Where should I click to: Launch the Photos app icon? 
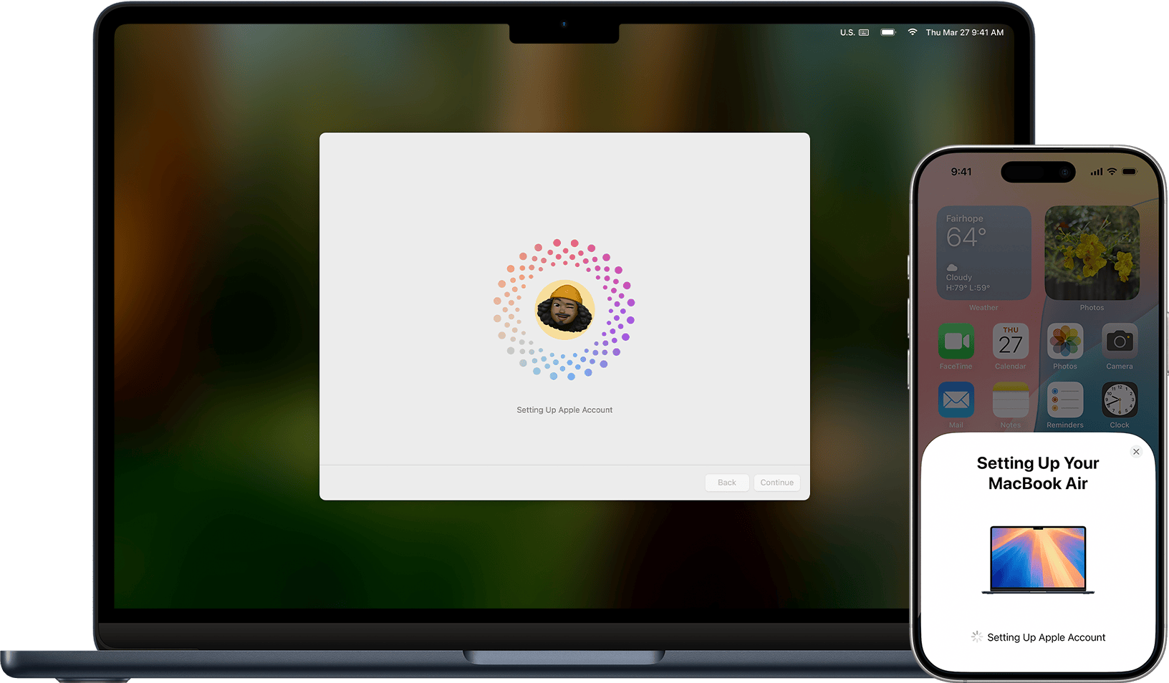tap(1064, 341)
